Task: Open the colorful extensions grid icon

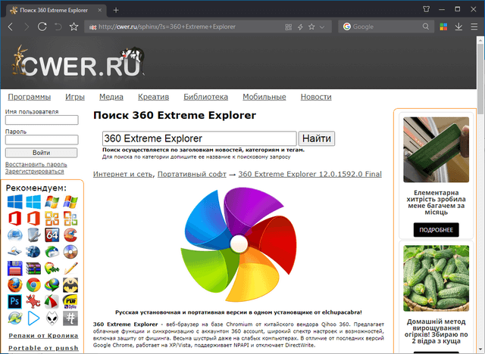Action: [443, 26]
